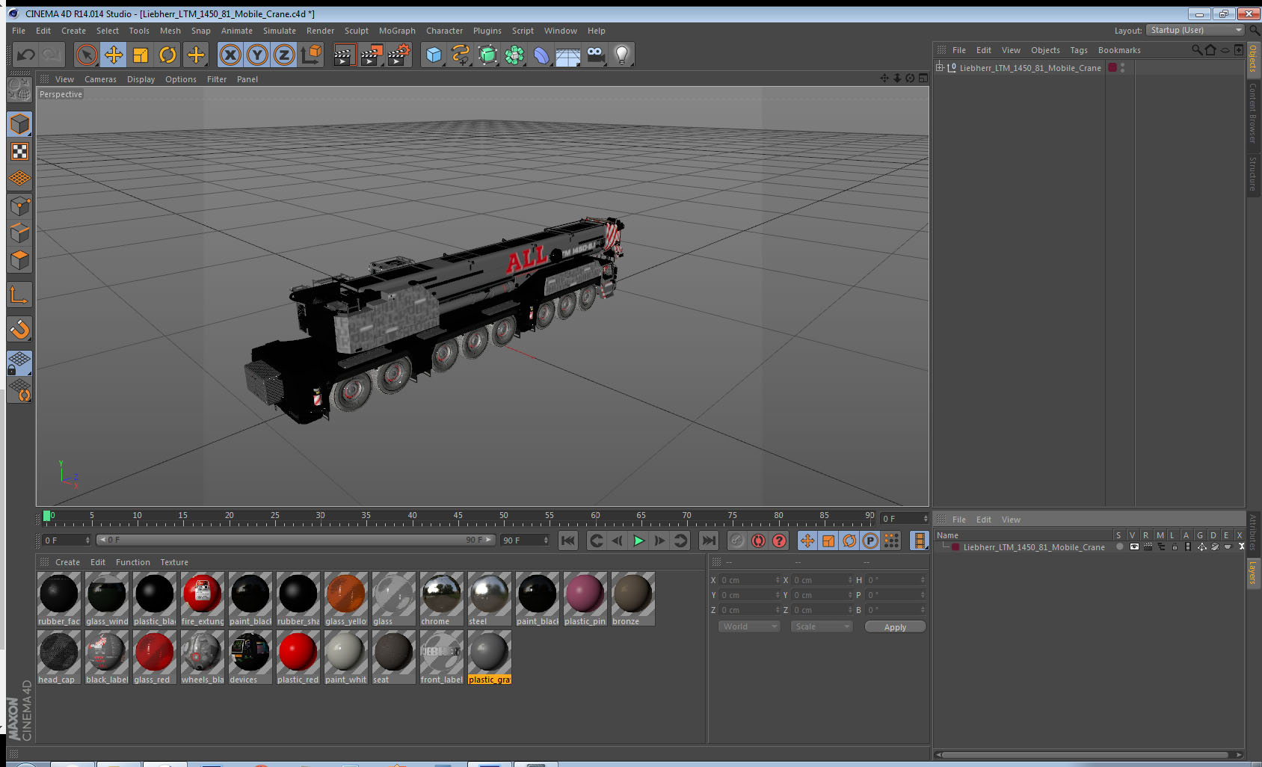The height and width of the screenshot is (767, 1262).
Task: Toggle position keyframe recording icon
Action: point(807,540)
